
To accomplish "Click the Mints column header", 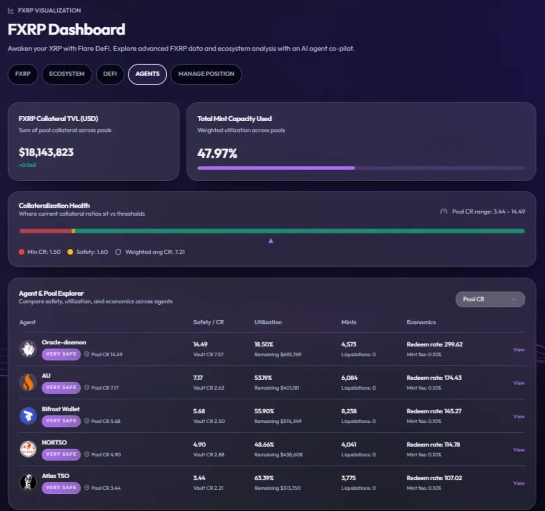I will [349, 322].
